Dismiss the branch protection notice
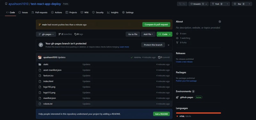 (169, 45)
